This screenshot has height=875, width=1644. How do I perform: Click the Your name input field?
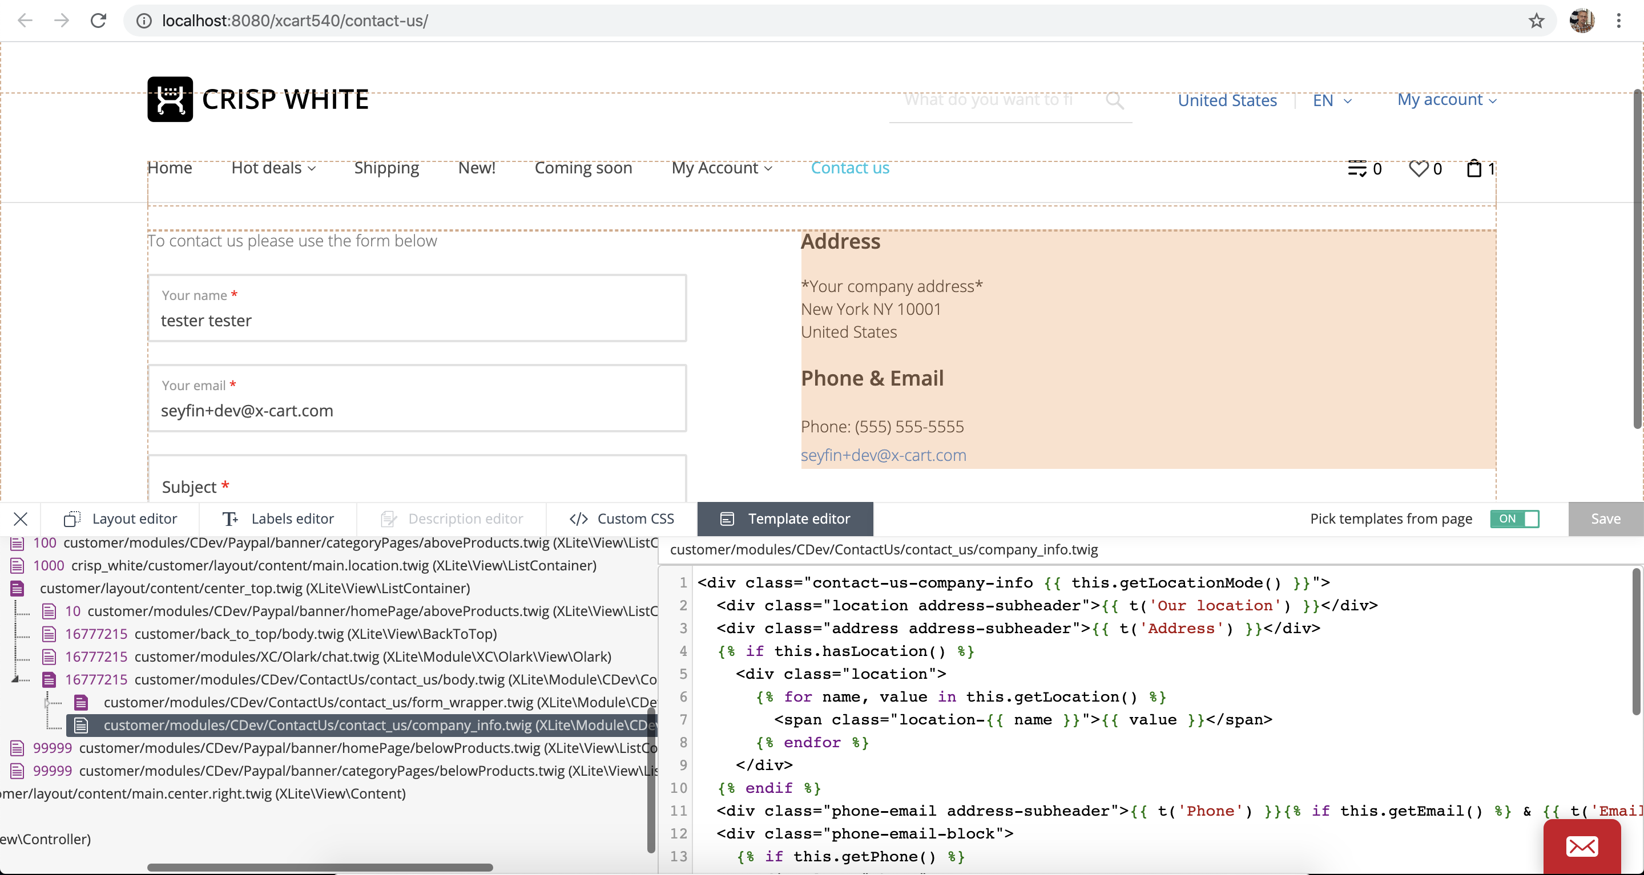(x=417, y=320)
